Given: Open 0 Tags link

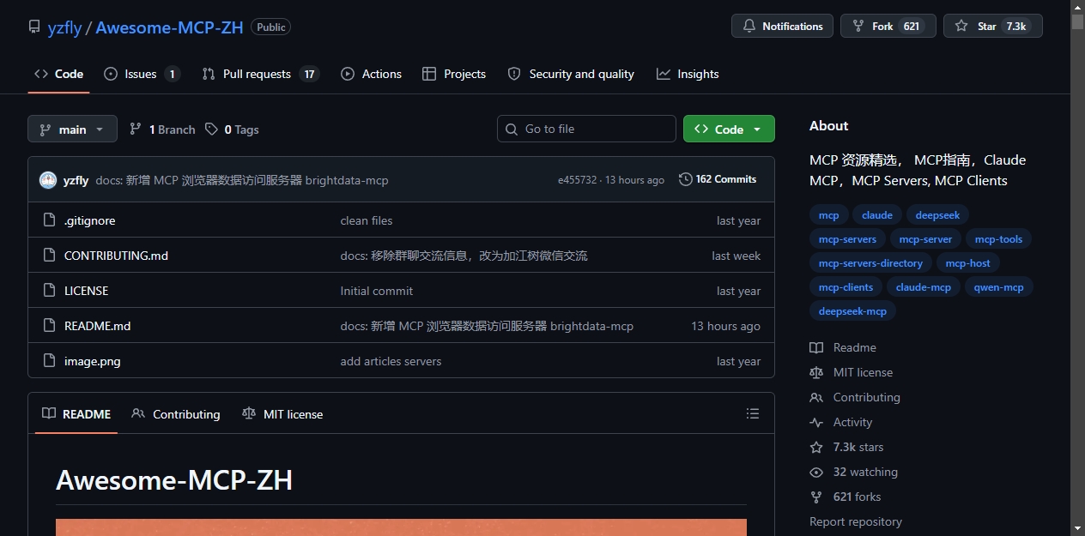Looking at the screenshot, I should 232,129.
